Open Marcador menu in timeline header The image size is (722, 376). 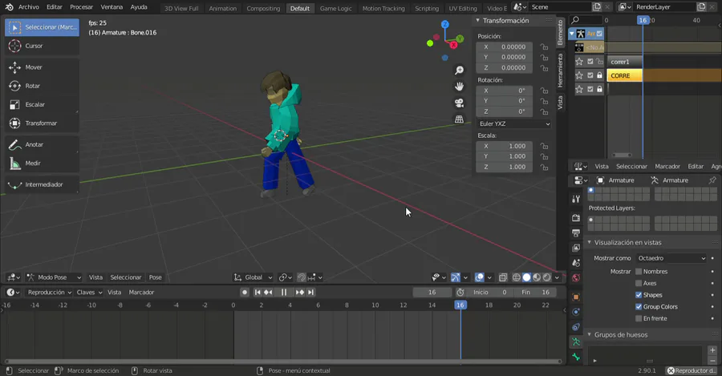coord(141,293)
